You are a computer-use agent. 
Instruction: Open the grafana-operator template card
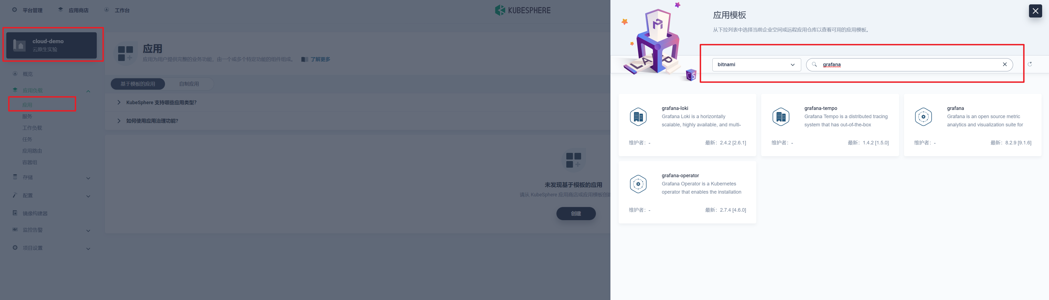[687, 192]
